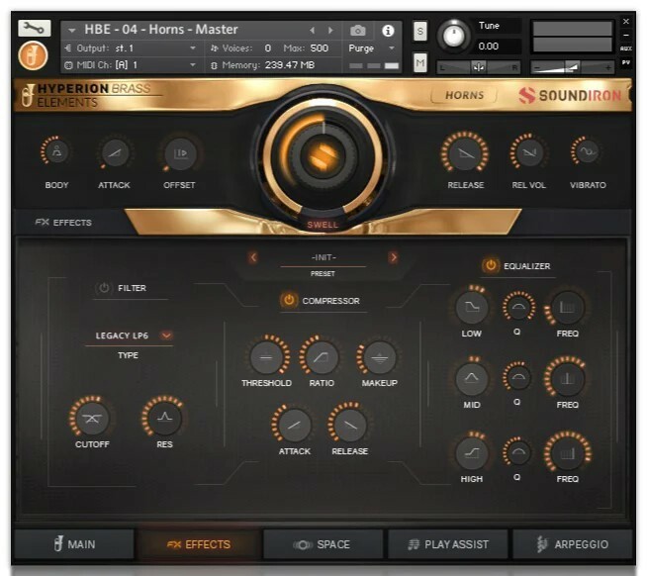The image size is (647, 576).
Task: Click the equalizer Mid gain knob
Action: (471, 378)
